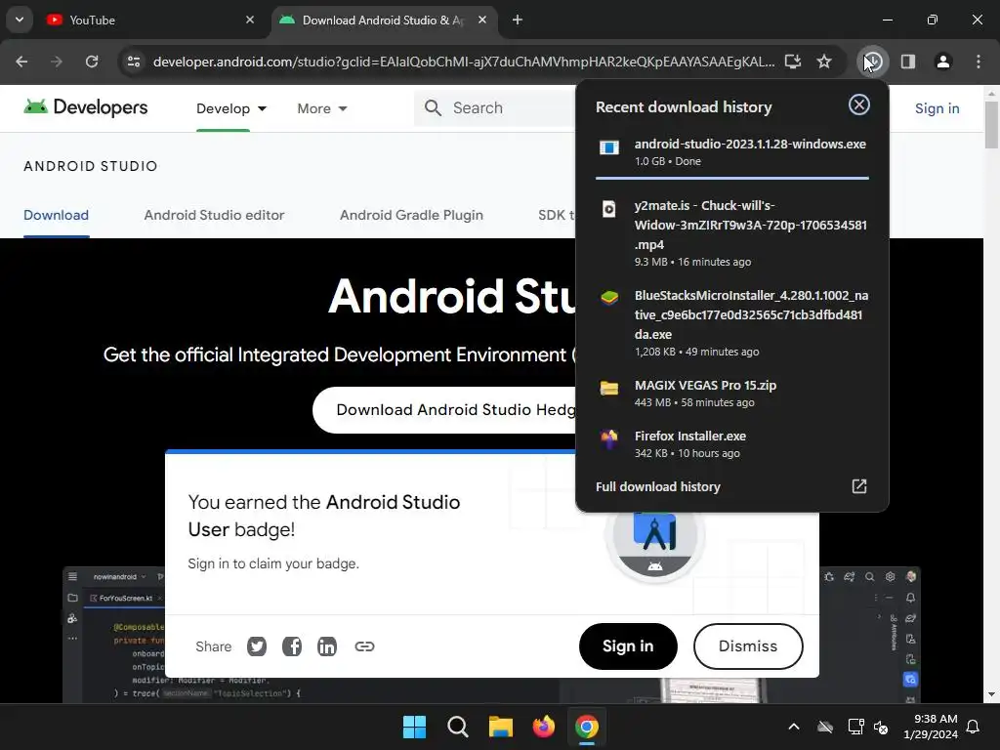Share badge on Twitter

pyautogui.click(x=257, y=646)
